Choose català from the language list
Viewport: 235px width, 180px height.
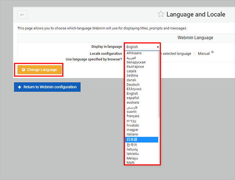point(142,71)
